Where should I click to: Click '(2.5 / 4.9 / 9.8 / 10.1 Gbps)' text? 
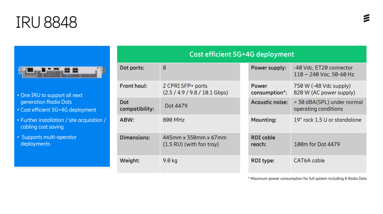[195, 93]
